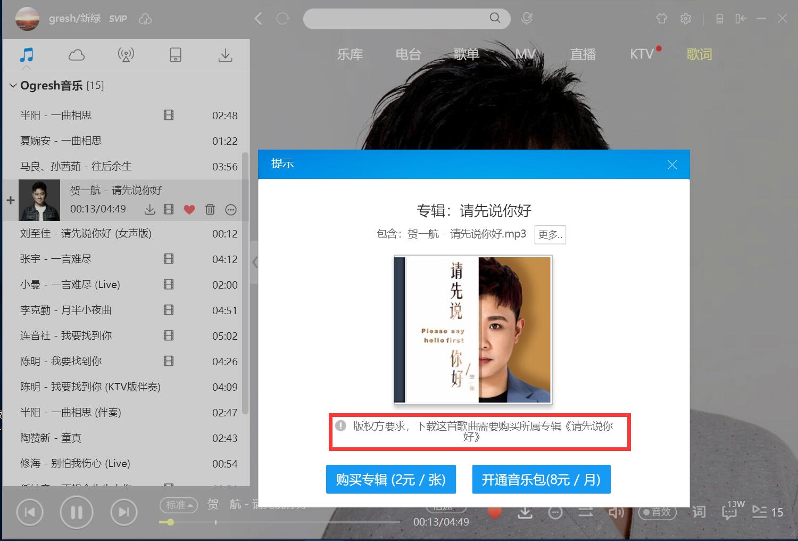
Task: Open MV for 张宇 - 一言难尽
Action: pyautogui.click(x=169, y=259)
